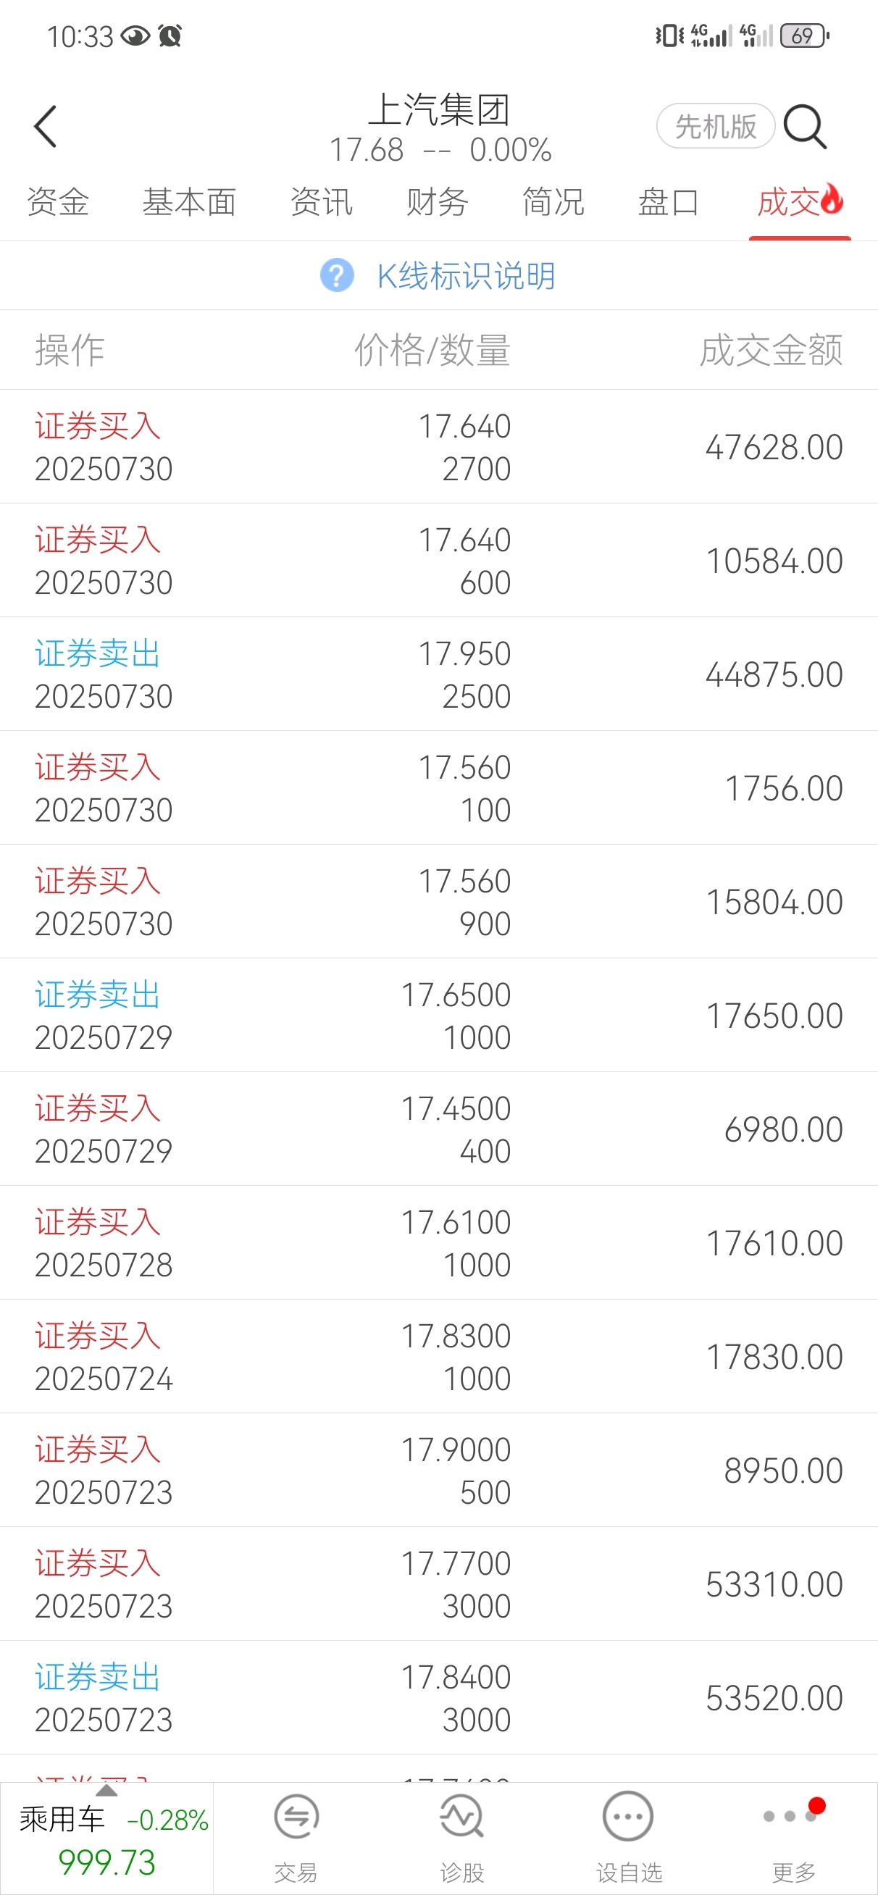Open the 20250728 buy record of 17610.00

pyautogui.click(x=438, y=1242)
